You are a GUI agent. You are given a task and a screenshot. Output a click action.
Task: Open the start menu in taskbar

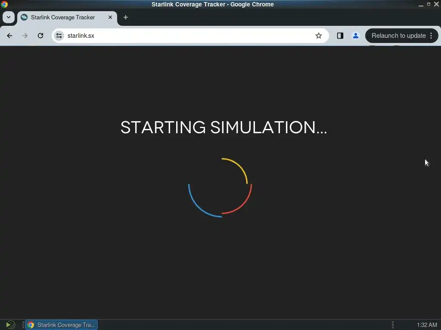pyautogui.click(x=11, y=325)
